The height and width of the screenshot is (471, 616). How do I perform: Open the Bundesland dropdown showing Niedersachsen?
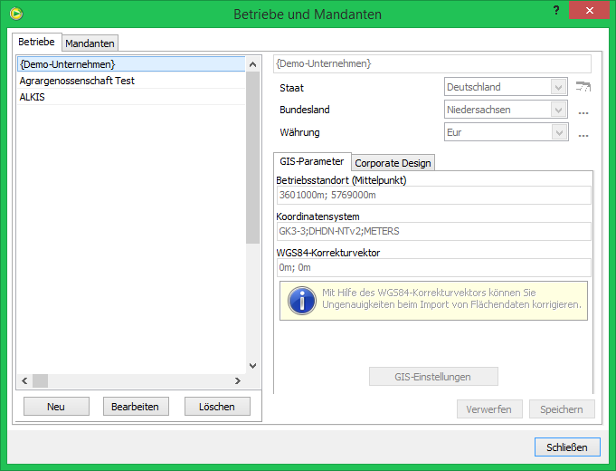point(507,111)
